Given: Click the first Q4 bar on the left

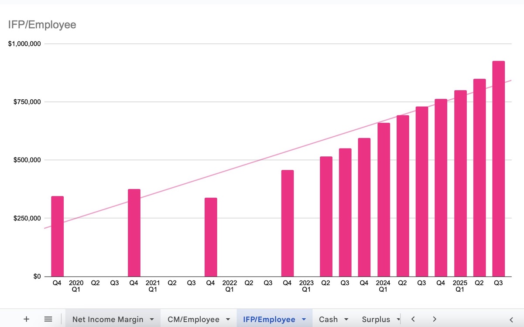Looking at the screenshot, I should (58, 237).
